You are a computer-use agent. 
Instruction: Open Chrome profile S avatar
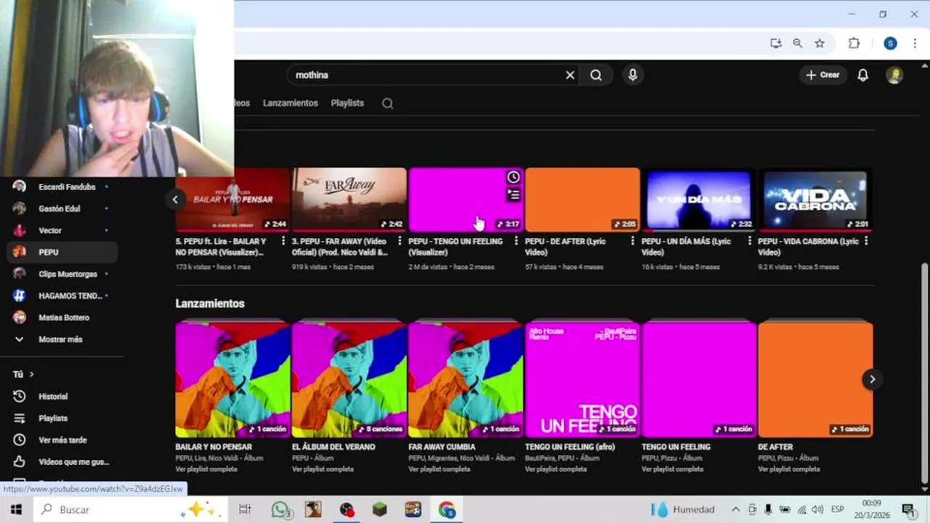click(890, 44)
